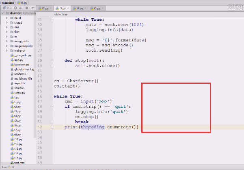Click the while True breadcrumb above editor
The image size is (244, 170).
(60, 14)
